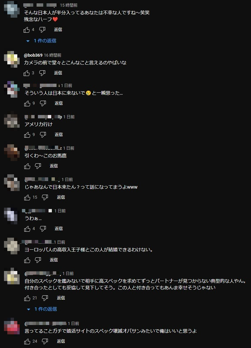Like the うわぁ... comment
This screenshot has width=251, height=348.
tap(27, 229)
